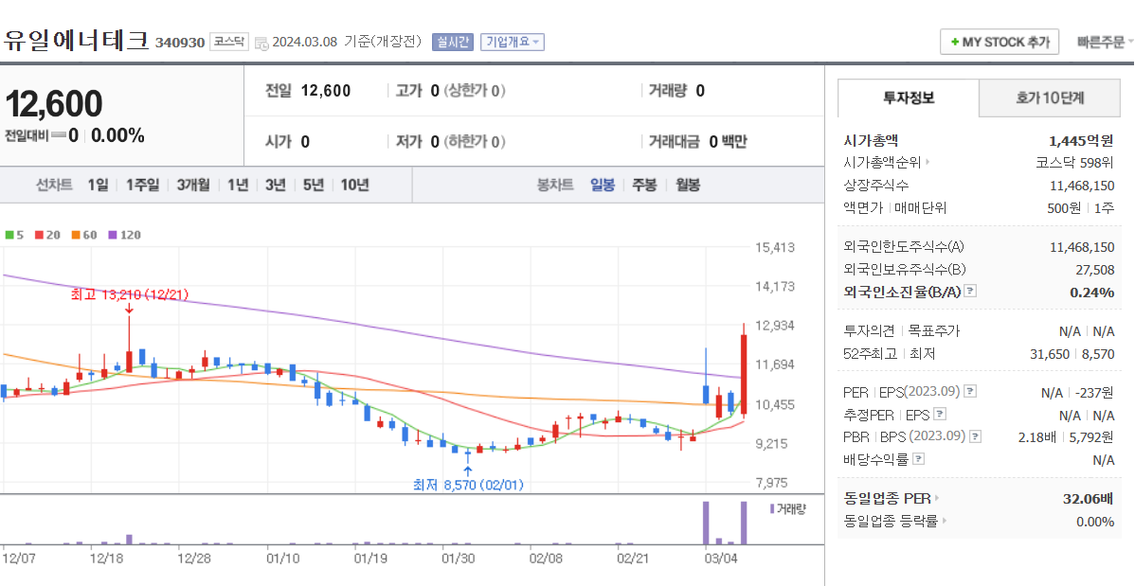This screenshot has width=1135, height=586.
Task: Select the 5년 line chart period
Action: pos(314,186)
